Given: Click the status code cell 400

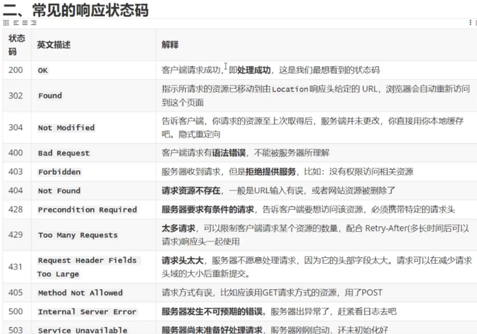Looking at the screenshot, I should [x=16, y=152].
